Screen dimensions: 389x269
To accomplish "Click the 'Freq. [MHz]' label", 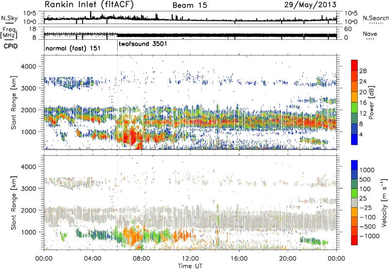I will tap(9, 33).
